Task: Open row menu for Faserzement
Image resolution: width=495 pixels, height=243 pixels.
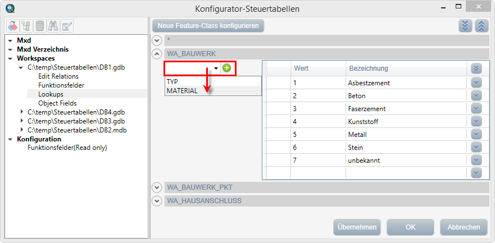Action: pyautogui.click(x=476, y=109)
